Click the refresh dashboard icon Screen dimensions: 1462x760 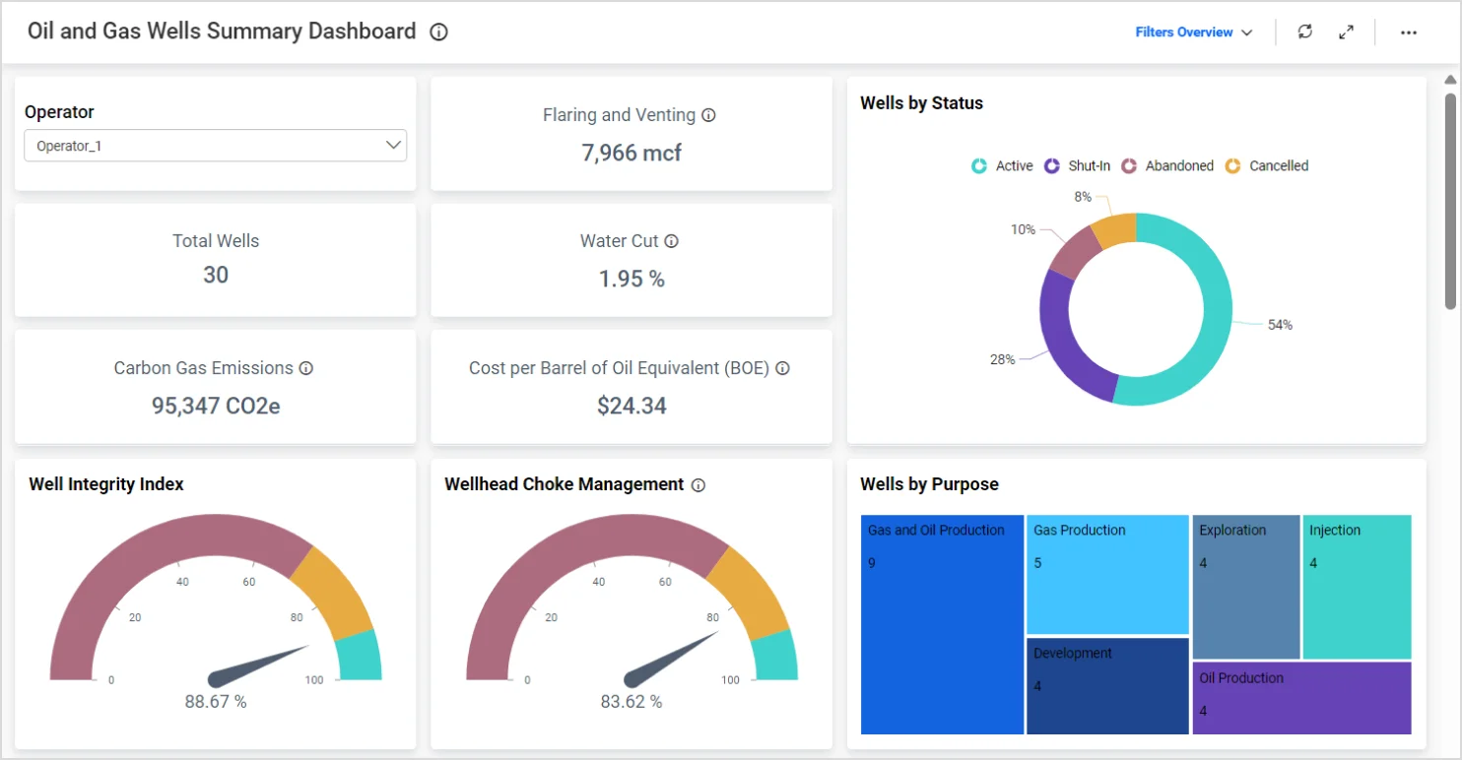[x=1305, y=32]
